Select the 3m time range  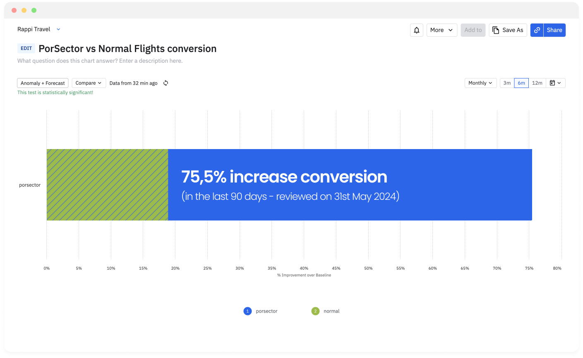pos(507,83)
